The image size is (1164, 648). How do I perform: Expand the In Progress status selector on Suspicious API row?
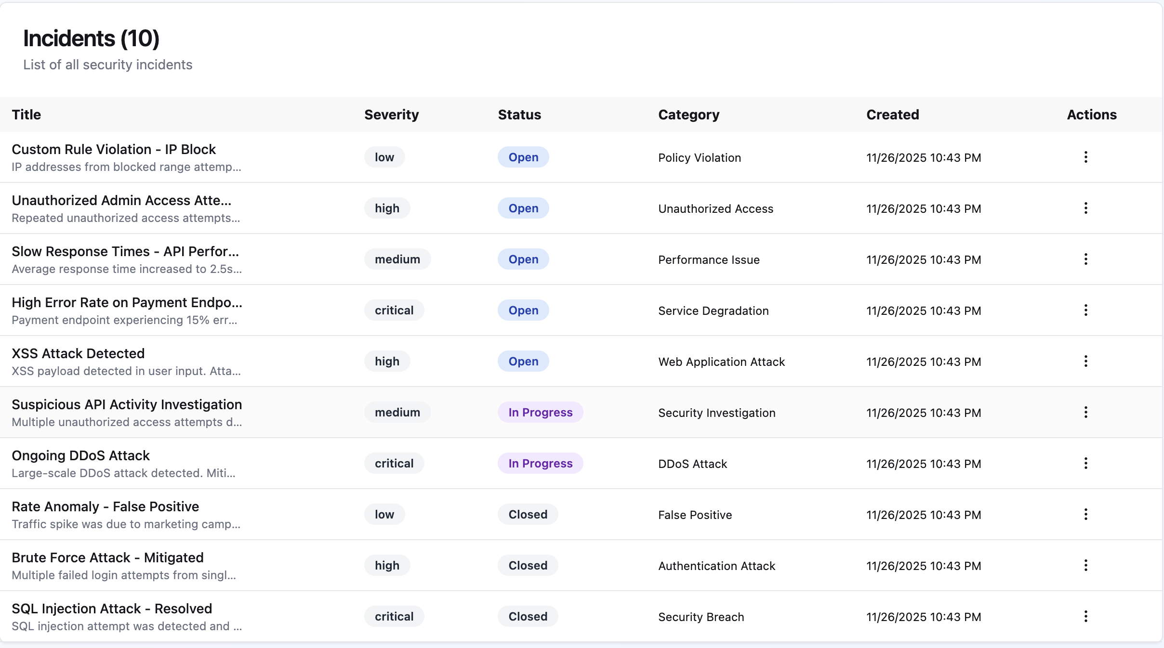pyautogui.click(x=540, y=412)
